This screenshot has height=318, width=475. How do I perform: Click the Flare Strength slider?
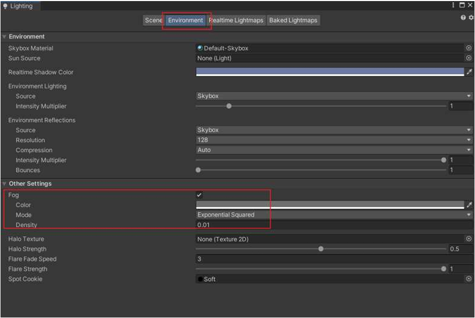[321, 268]
